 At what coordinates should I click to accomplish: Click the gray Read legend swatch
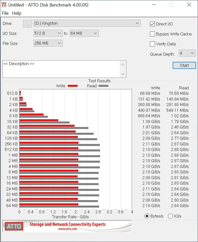tap(103, 86)
